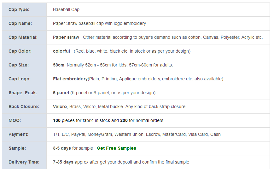Click the Cap Logo label
Screen dimensions: 274x173
click(x=20, y=79)
